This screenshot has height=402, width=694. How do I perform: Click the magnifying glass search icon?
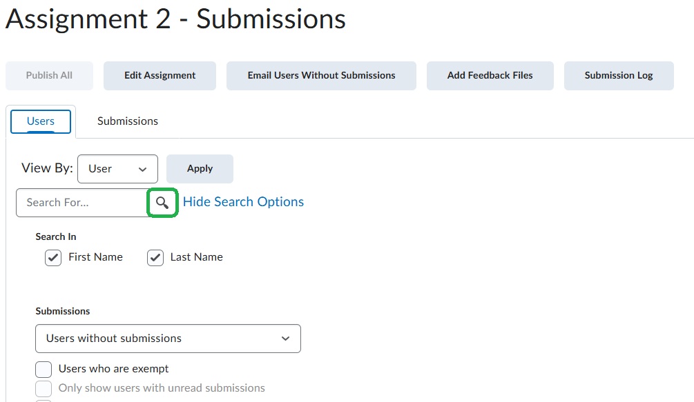pos(163,203)
